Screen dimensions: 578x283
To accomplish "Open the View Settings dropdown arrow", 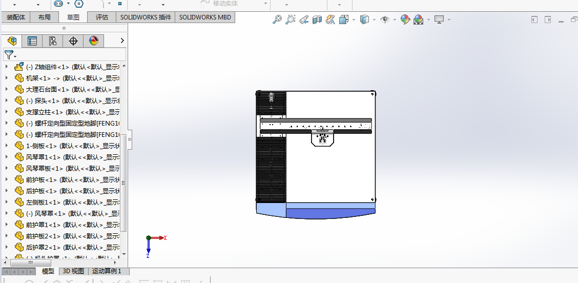I will tap(449, 19).
